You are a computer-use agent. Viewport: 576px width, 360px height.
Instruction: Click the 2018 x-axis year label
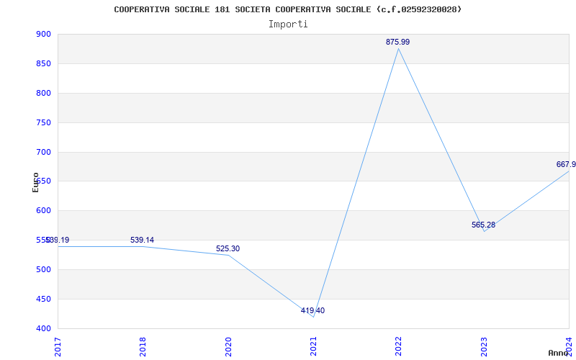pos(143,347)
